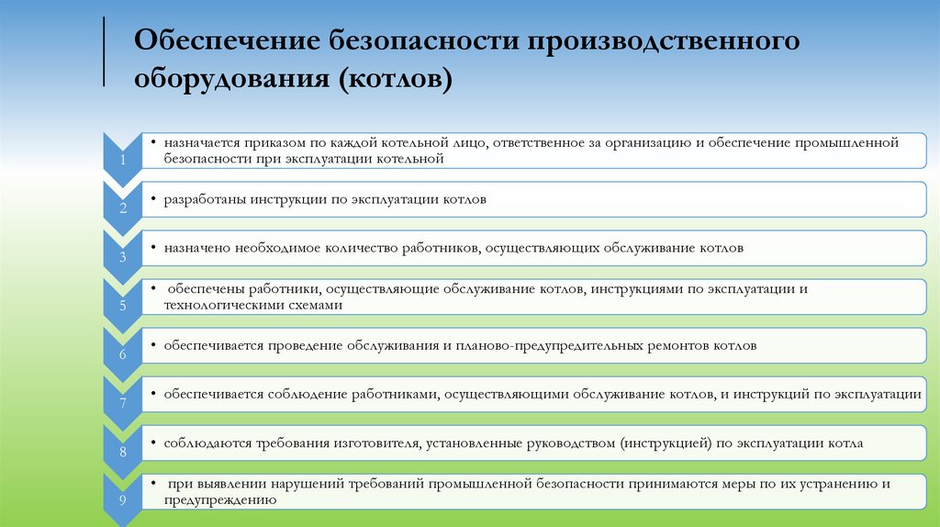The image size is (940, 527).
Task: Click text 'назначено необходимое количество работников'
Action: coord(320,248)
